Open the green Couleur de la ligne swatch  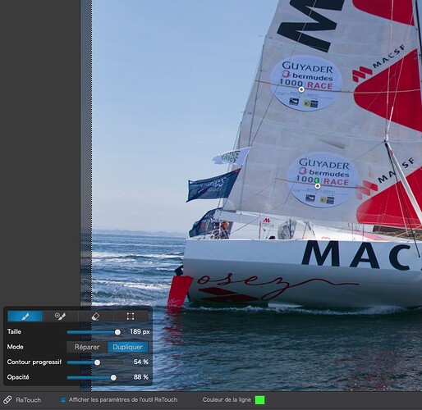(x=259, y=400)
